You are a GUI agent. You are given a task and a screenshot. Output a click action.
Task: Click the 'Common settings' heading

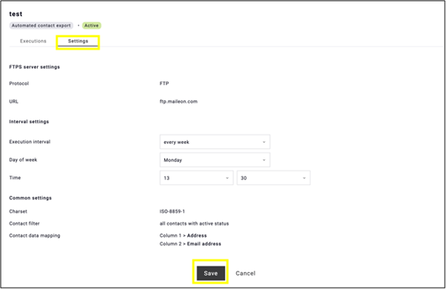30,198
